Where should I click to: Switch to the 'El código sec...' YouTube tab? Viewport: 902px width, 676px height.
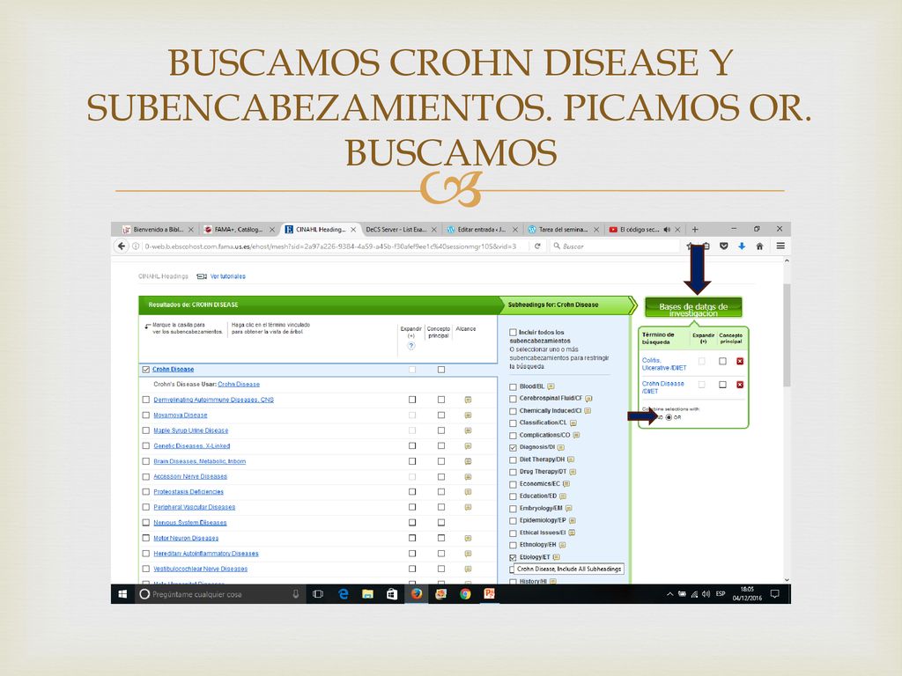click(644, 230)
